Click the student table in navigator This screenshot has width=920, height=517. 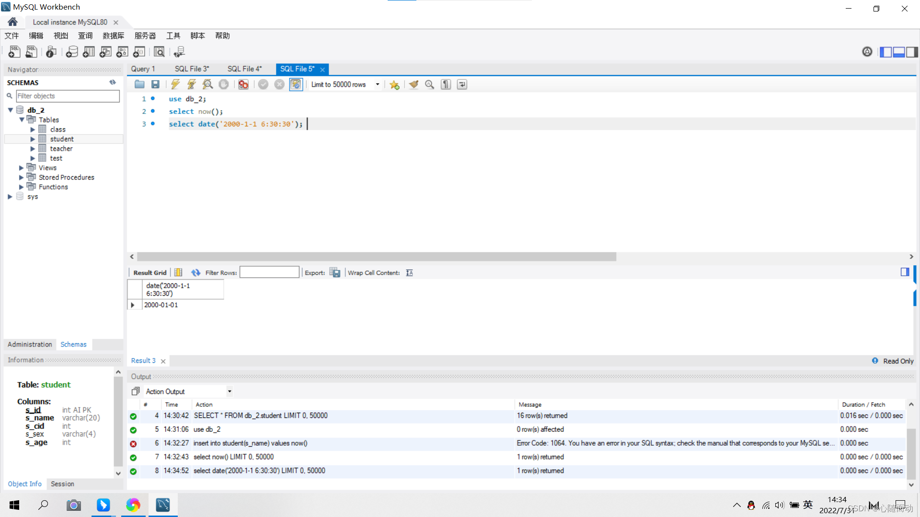(61, 139)
